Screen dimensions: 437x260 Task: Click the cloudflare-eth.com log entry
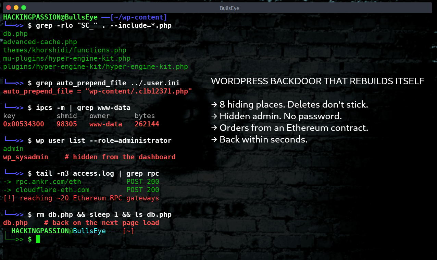pyautogui.click(x=46, y=190)
